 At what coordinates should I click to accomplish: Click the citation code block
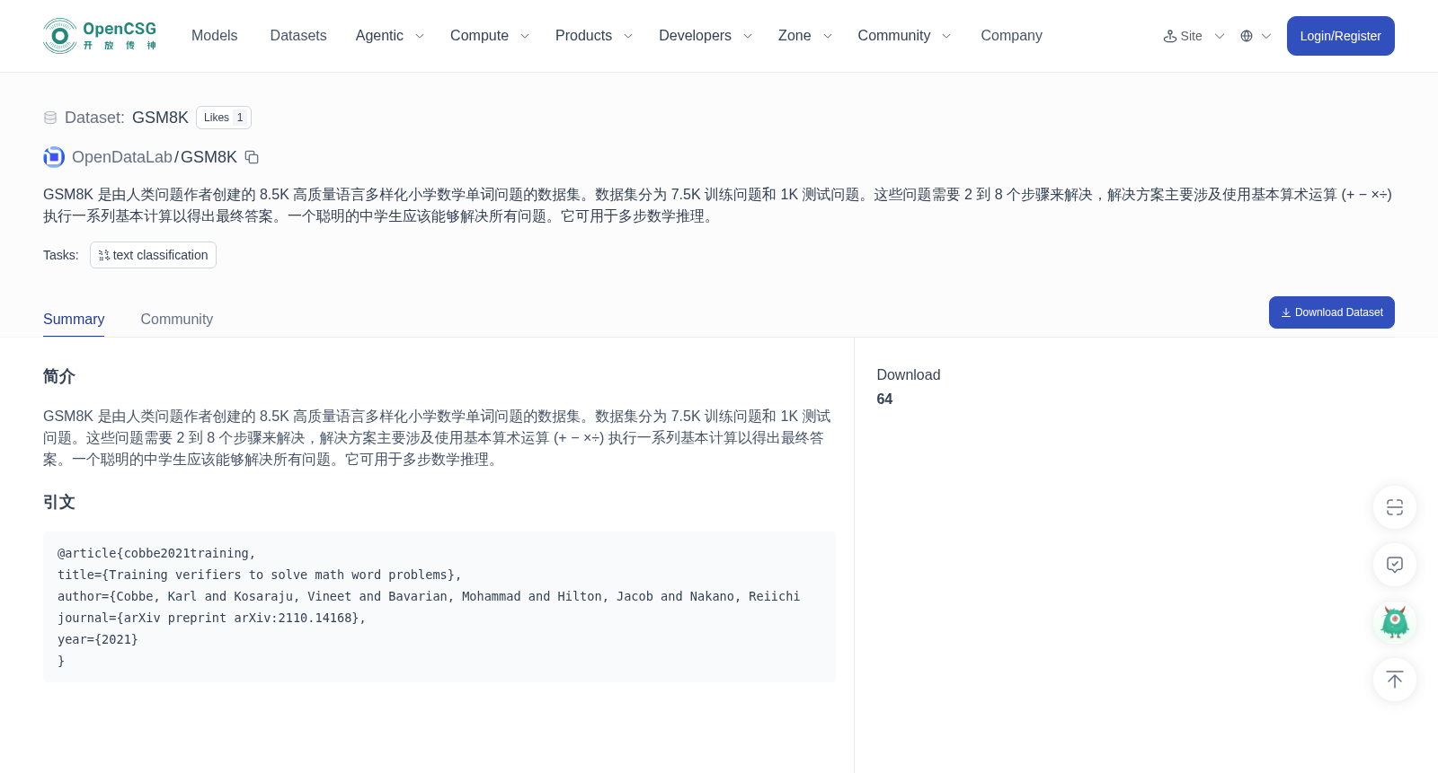[439, 607]
